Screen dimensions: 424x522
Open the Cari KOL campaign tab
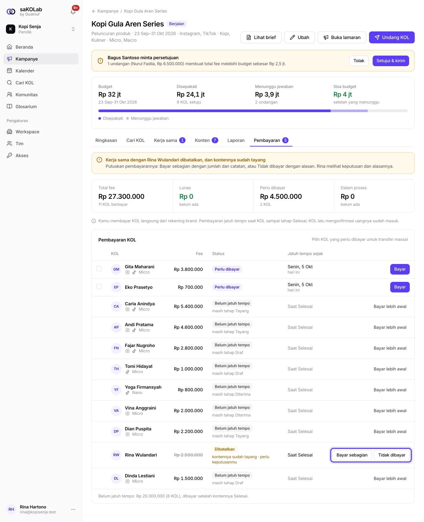coord(135,140)
